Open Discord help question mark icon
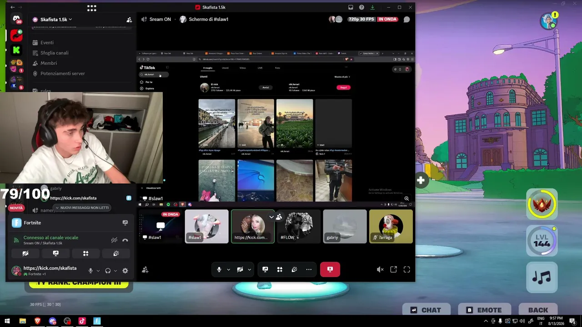The width and height of the screenshot is (582, 327). pos(361,7)
